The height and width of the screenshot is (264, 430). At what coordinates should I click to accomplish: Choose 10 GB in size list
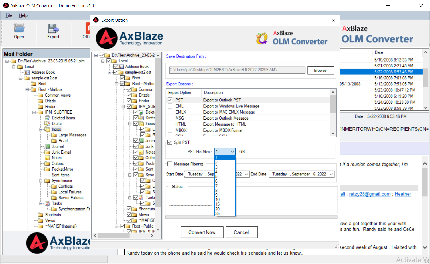225,200
